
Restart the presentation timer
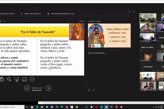(4, 21)
